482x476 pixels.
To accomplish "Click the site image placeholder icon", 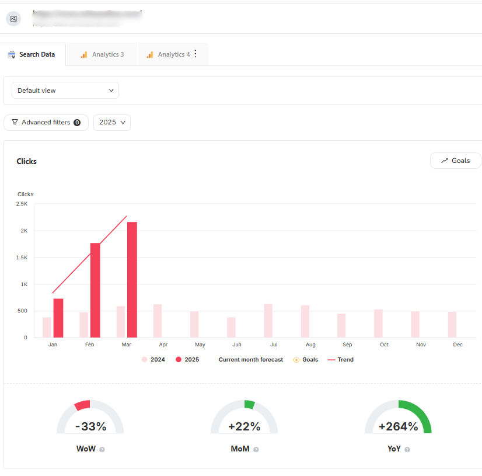I will [13, 19].
